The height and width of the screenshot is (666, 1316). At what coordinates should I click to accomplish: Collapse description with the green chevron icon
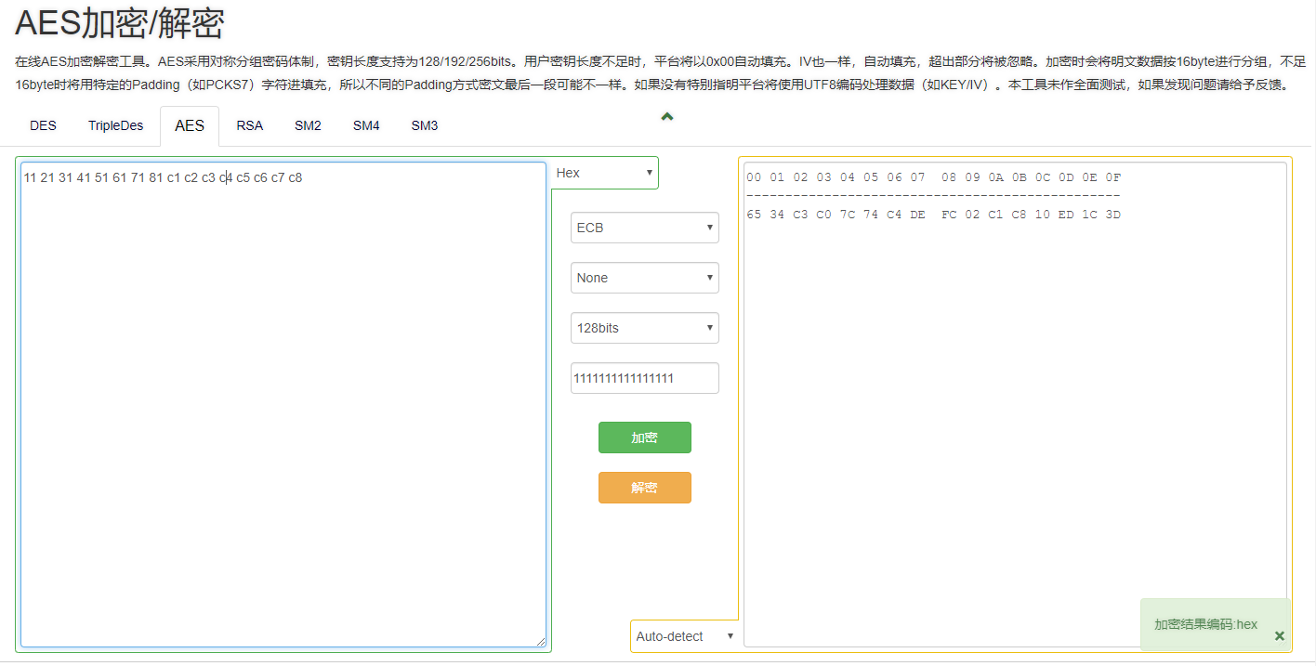pos(666,116)
